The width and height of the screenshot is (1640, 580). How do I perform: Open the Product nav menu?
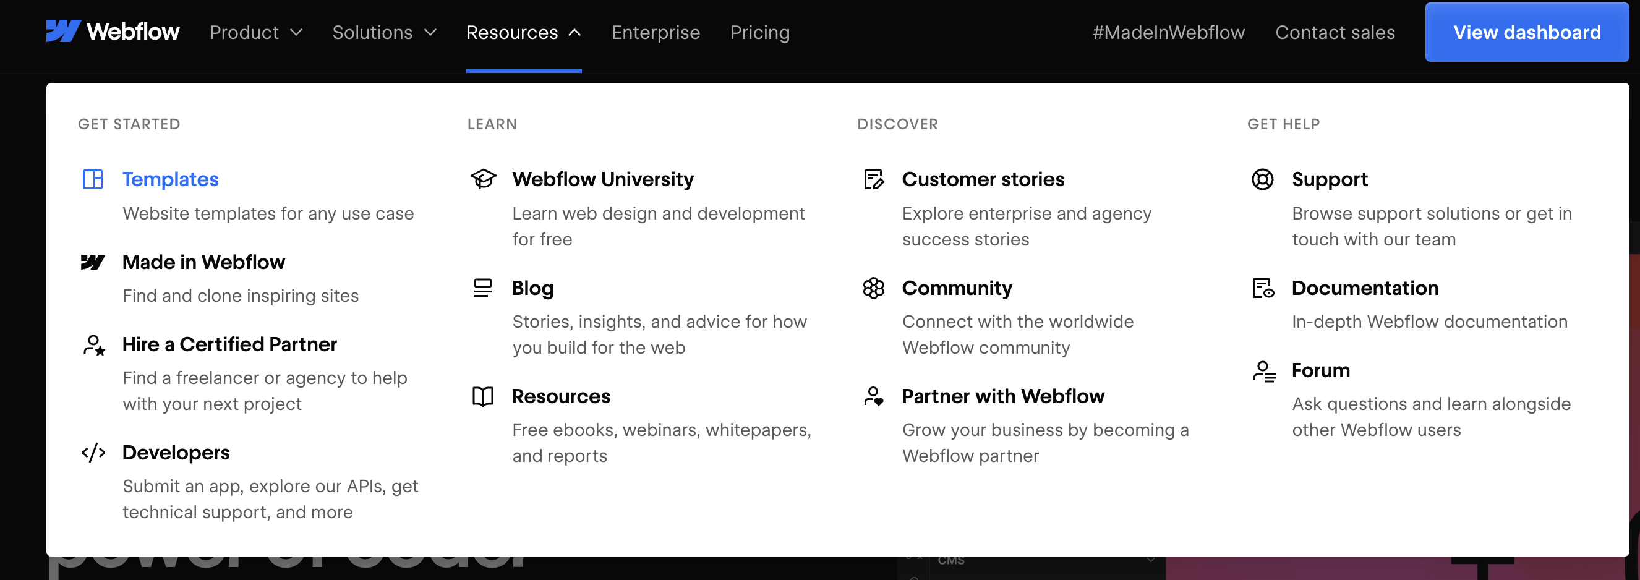tap(256, 33)
